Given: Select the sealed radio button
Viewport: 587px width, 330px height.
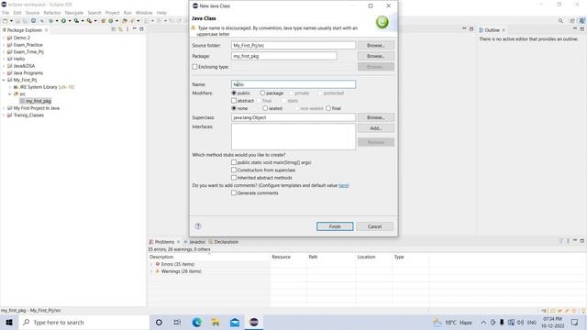Looking at the screenshot, I should coord(265,108).
